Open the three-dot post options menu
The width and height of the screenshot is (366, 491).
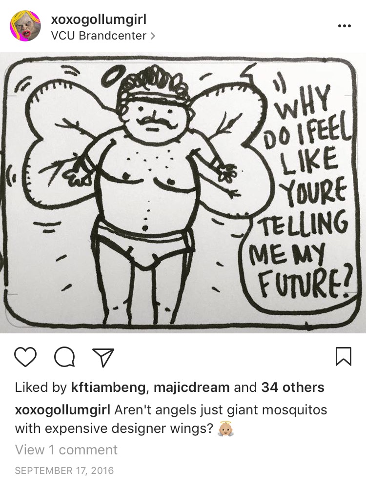[345, 26]
